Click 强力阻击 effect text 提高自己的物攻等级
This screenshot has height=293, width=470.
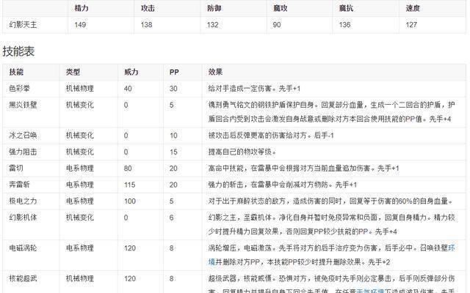point(240,152)
